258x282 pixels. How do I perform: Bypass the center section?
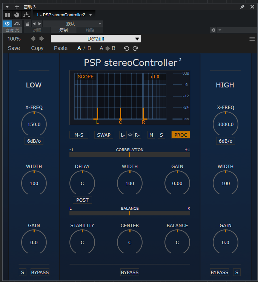130,272
